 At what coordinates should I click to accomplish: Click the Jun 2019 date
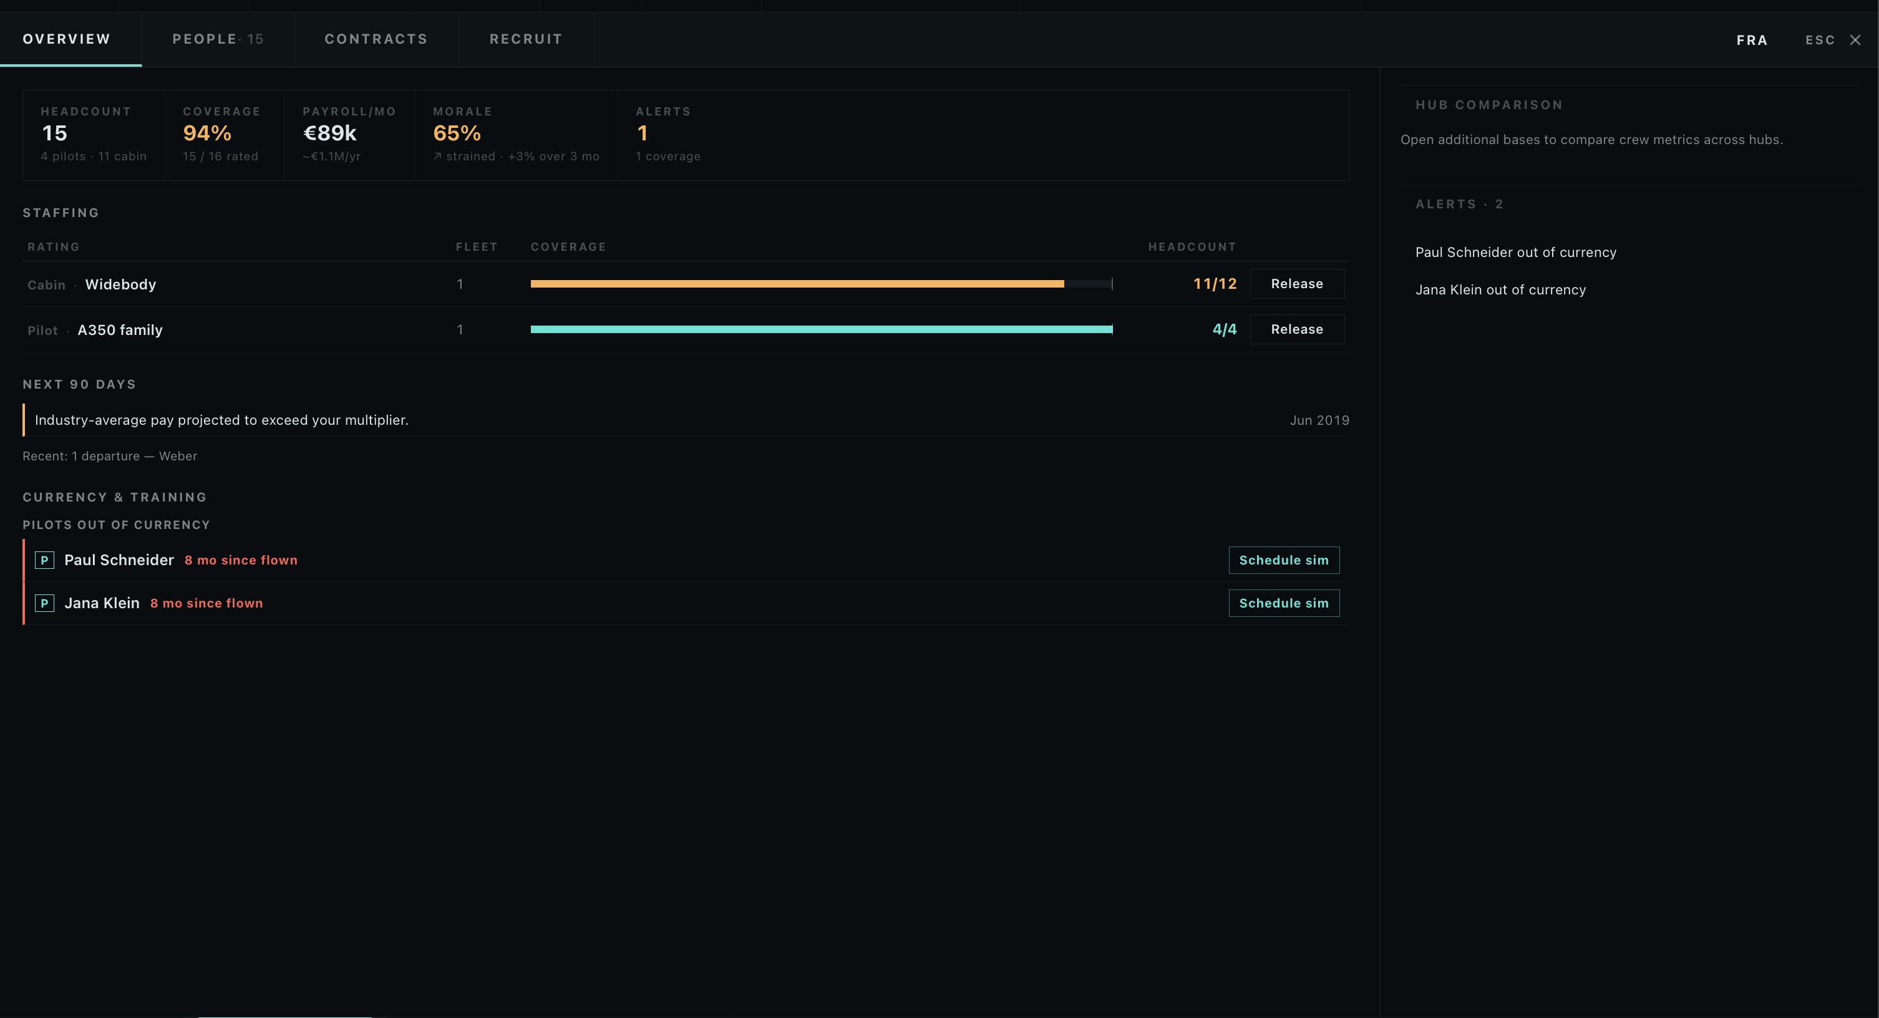[x=1319, y=420]
